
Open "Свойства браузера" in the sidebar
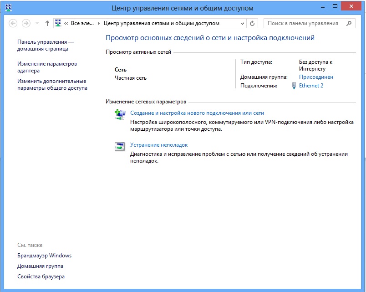point(41,277)
